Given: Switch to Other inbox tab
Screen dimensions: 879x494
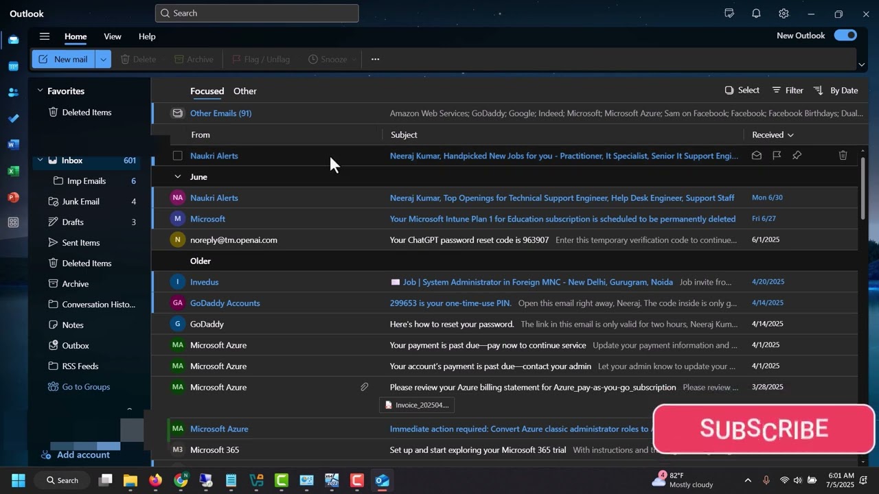Looking at the screenshot, I should click(245, 91).
